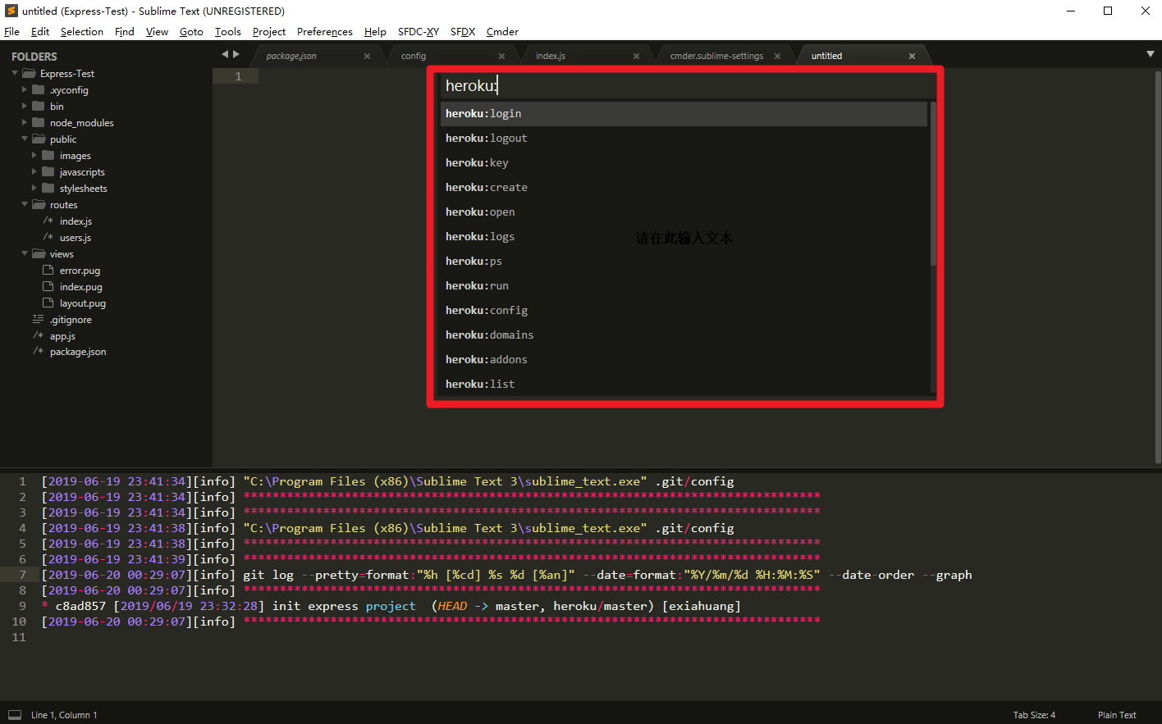This screenshot has width=1162, height=724.
Task: Select heroku:login command
Action: (x=684, y=113)
